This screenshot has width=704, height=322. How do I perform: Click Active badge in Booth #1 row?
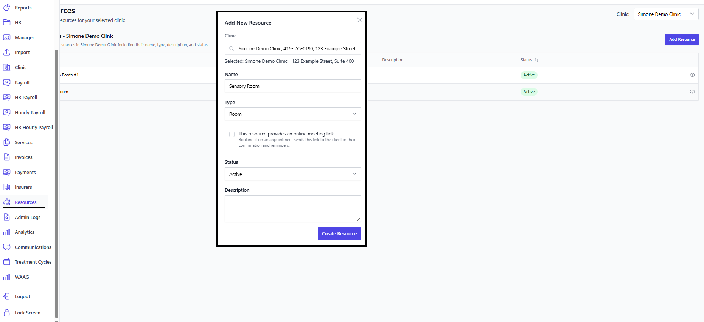pyautogui.click(x=529, y=75)
